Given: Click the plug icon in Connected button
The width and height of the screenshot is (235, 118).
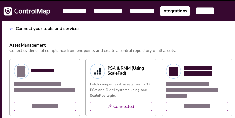Looking at the screenshot, I should [x=110, y=106].
